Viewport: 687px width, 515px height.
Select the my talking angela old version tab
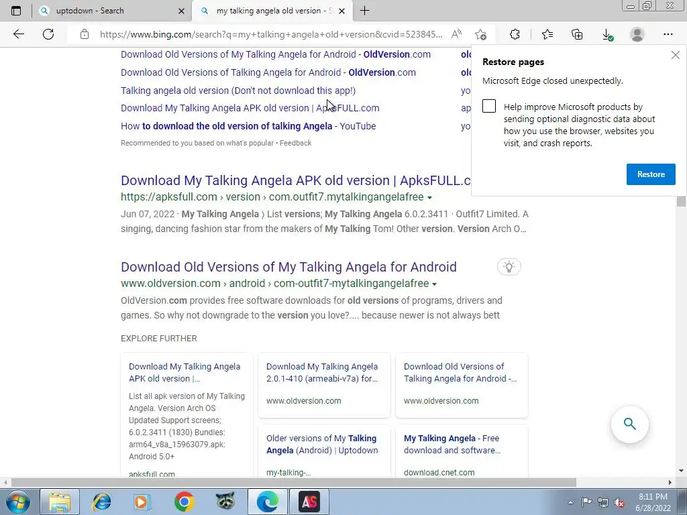[272, 11]
